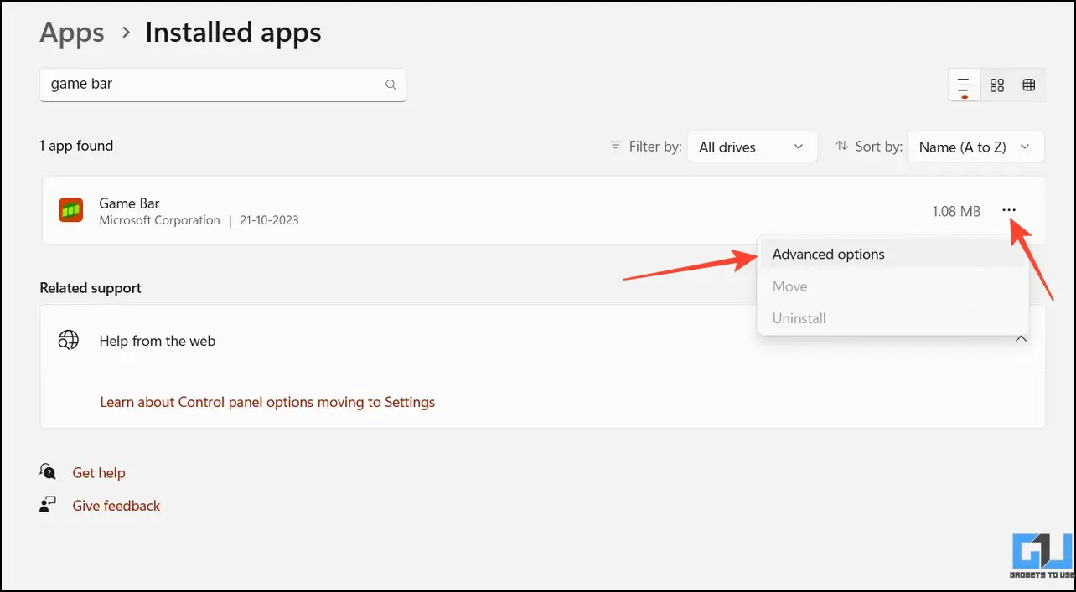
Task: Click the Related support heading
Action: pos(91,288)
